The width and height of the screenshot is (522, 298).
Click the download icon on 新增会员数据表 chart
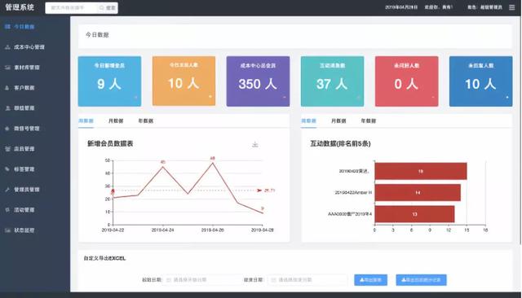pos(255,144)
